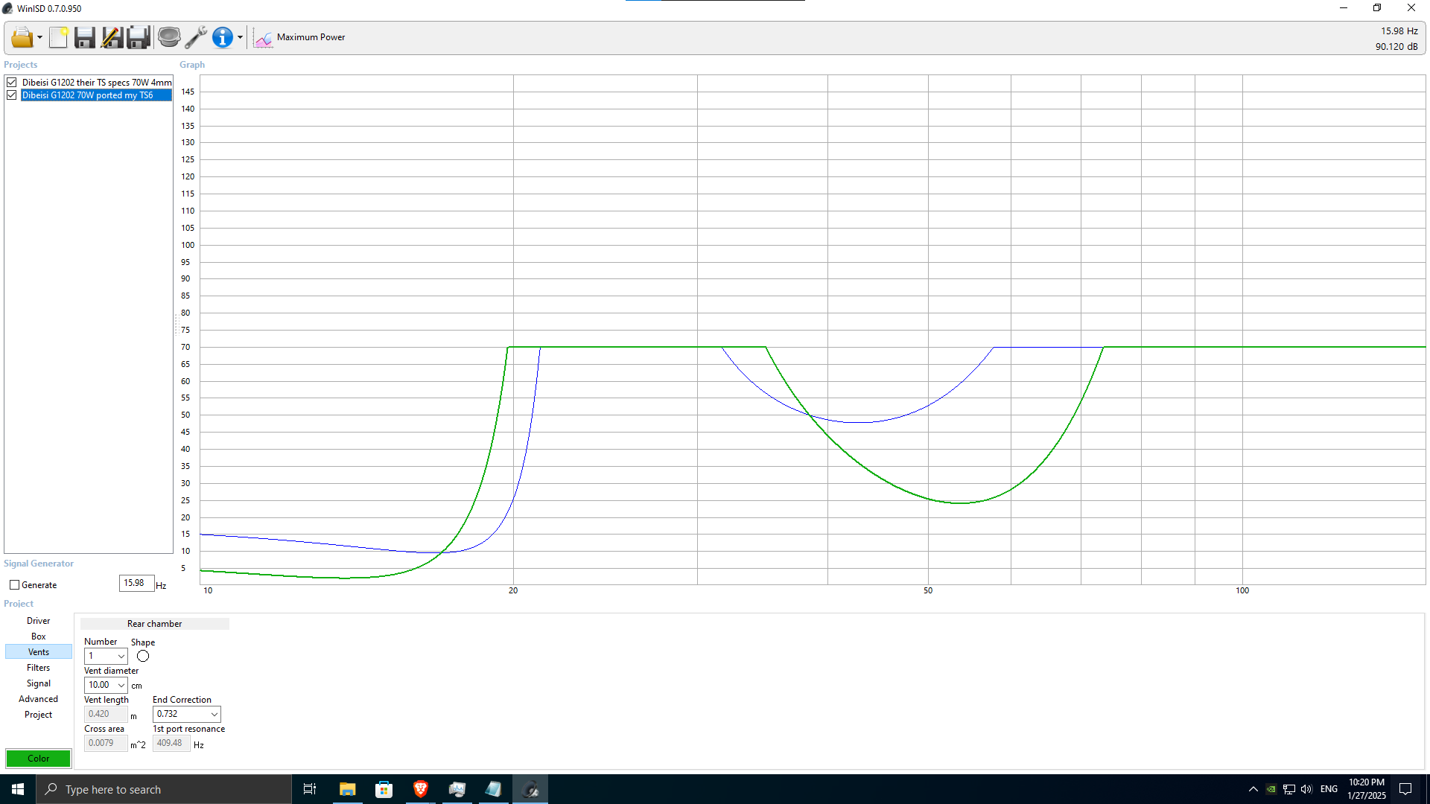Click the WinISD taskbar icon
Screen dimensions: 1430x804
pos(530,789)
